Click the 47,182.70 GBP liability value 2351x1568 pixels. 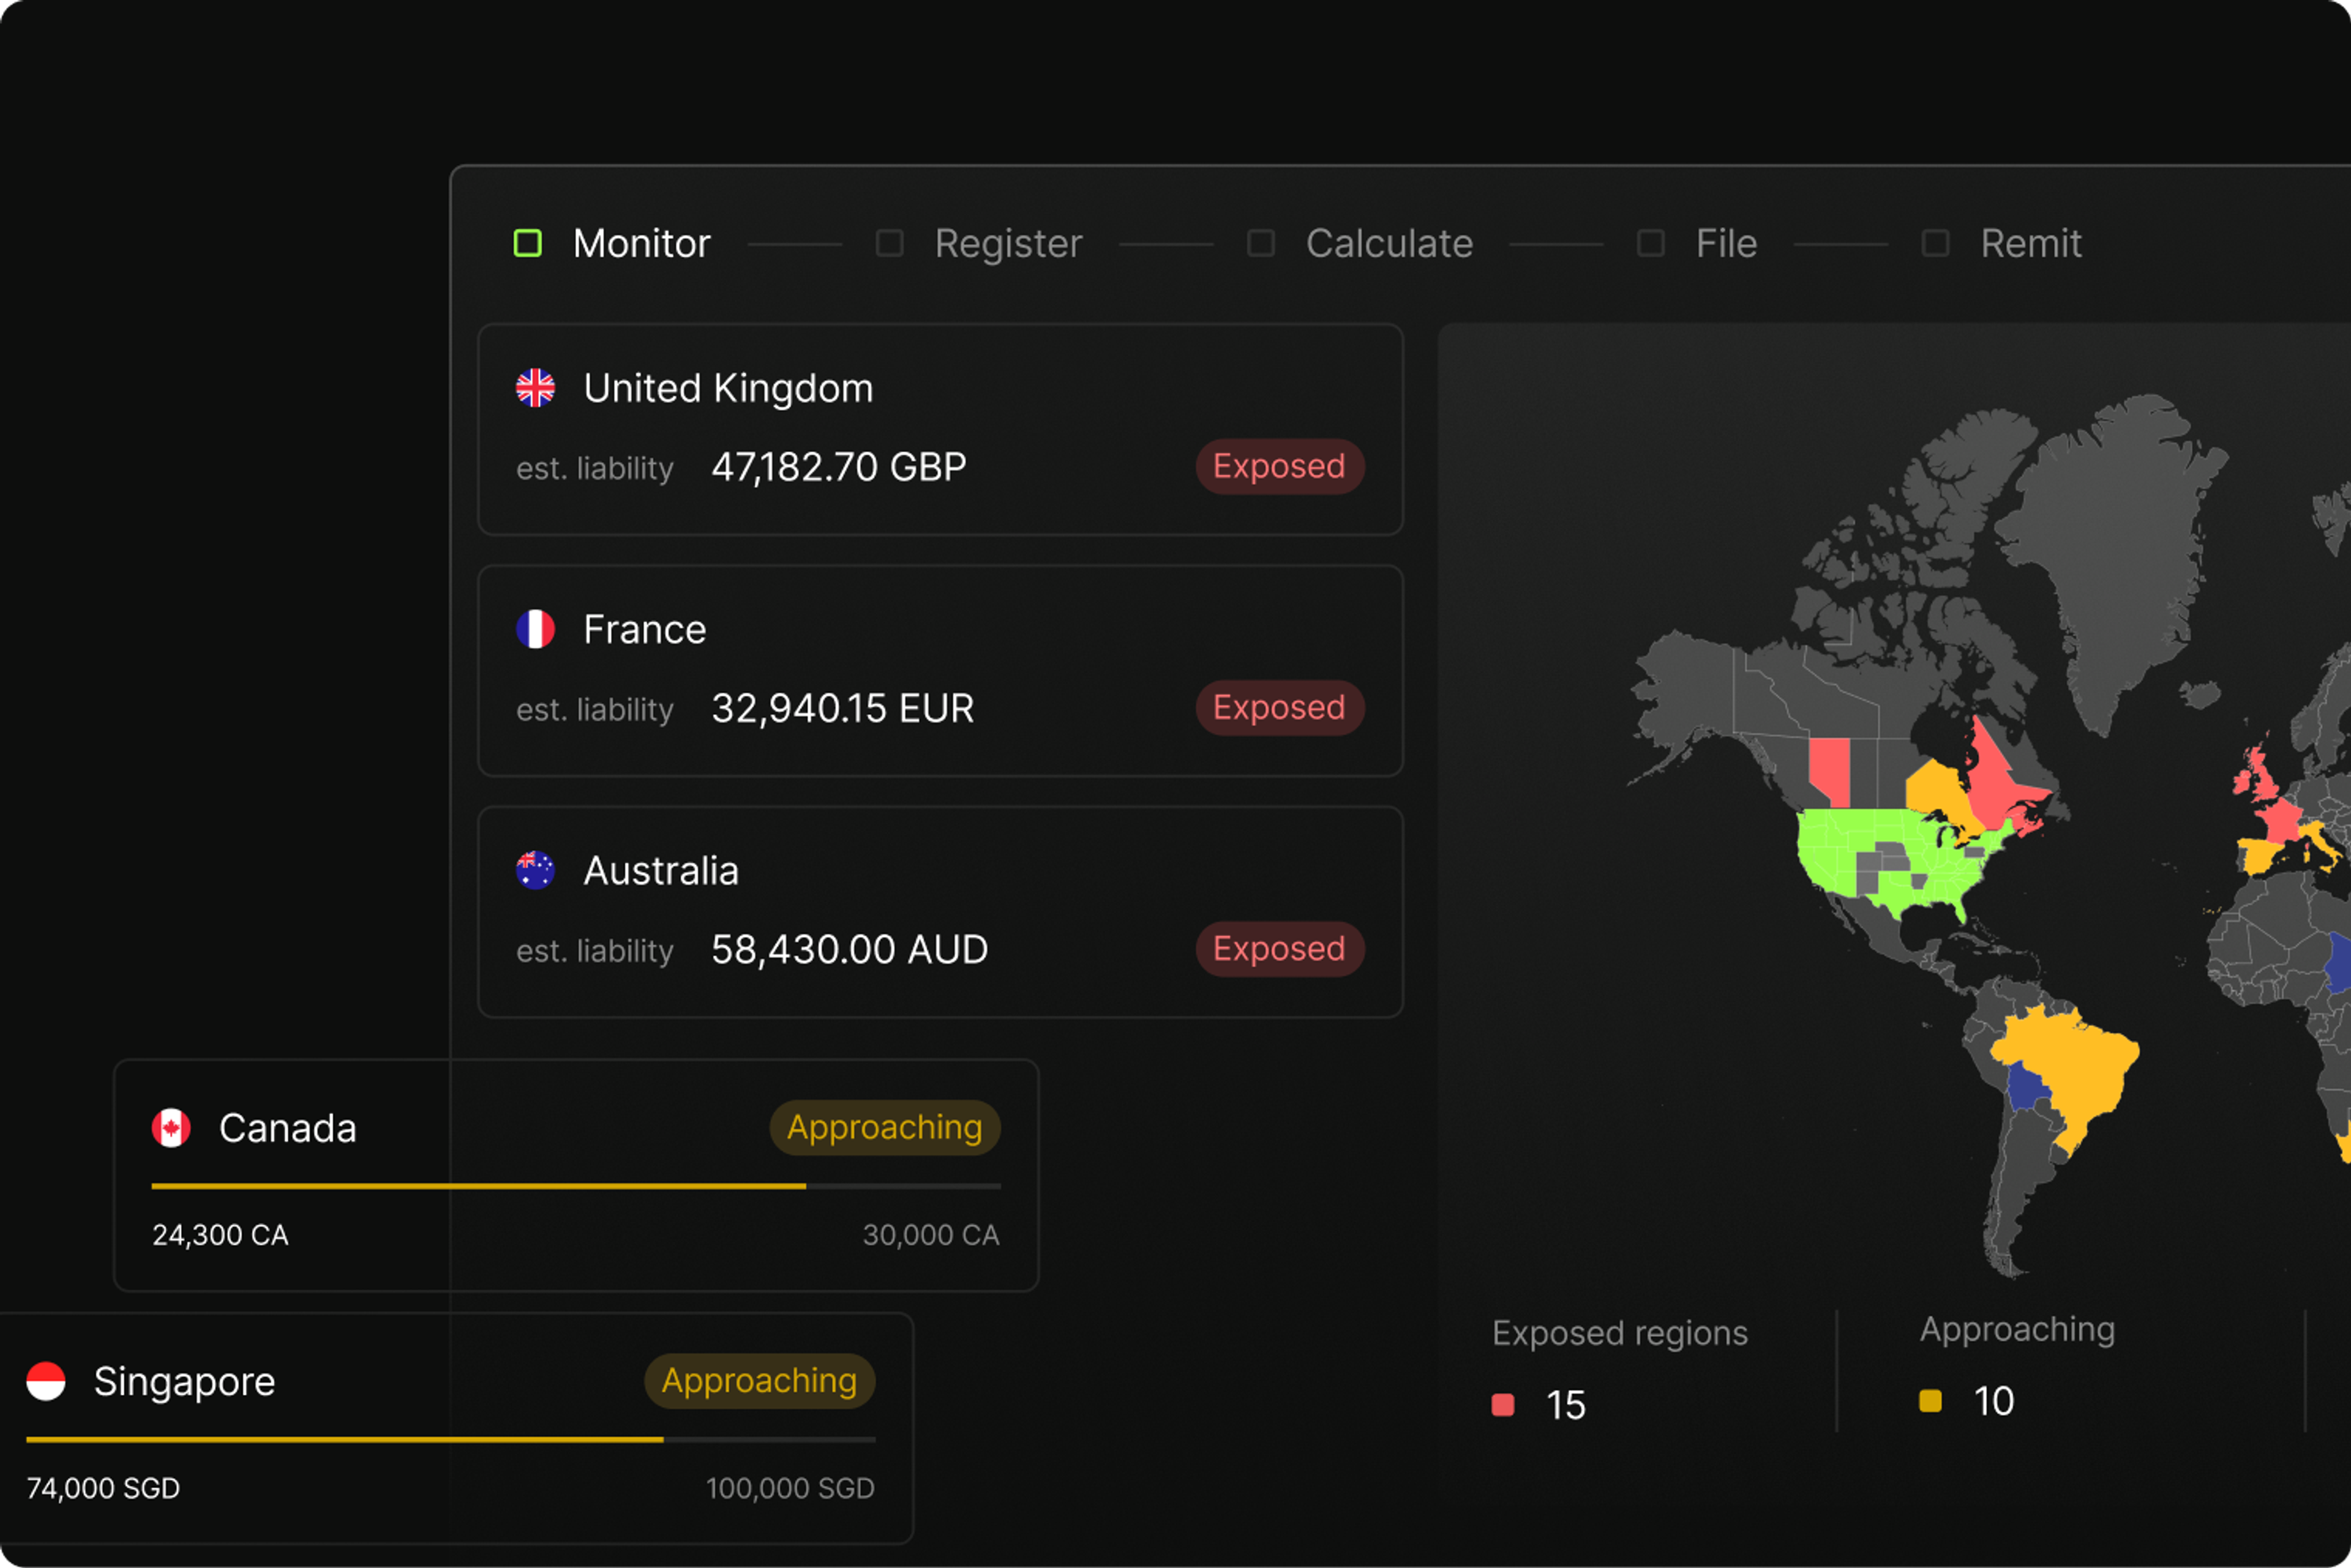tap(838, 467)
